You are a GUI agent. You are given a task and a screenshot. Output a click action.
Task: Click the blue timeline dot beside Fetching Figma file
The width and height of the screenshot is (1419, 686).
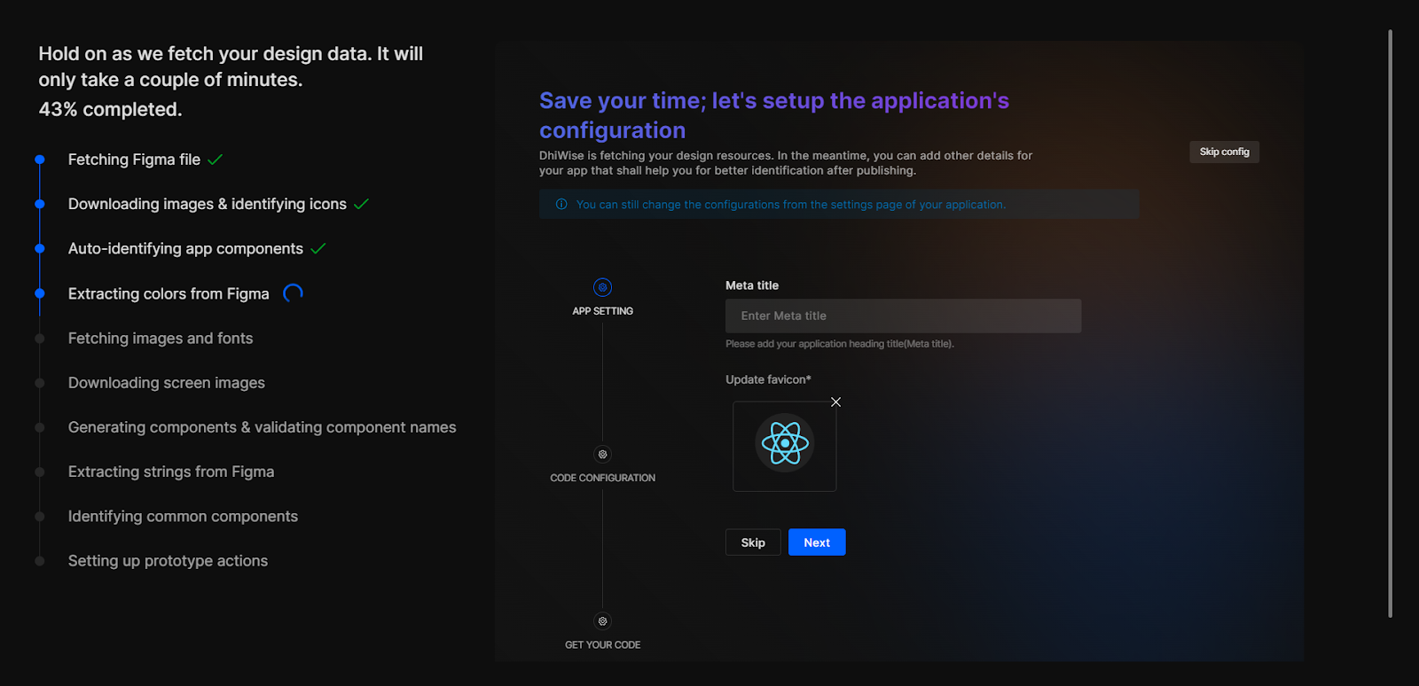pyautogui.click(x=40, y=160)
